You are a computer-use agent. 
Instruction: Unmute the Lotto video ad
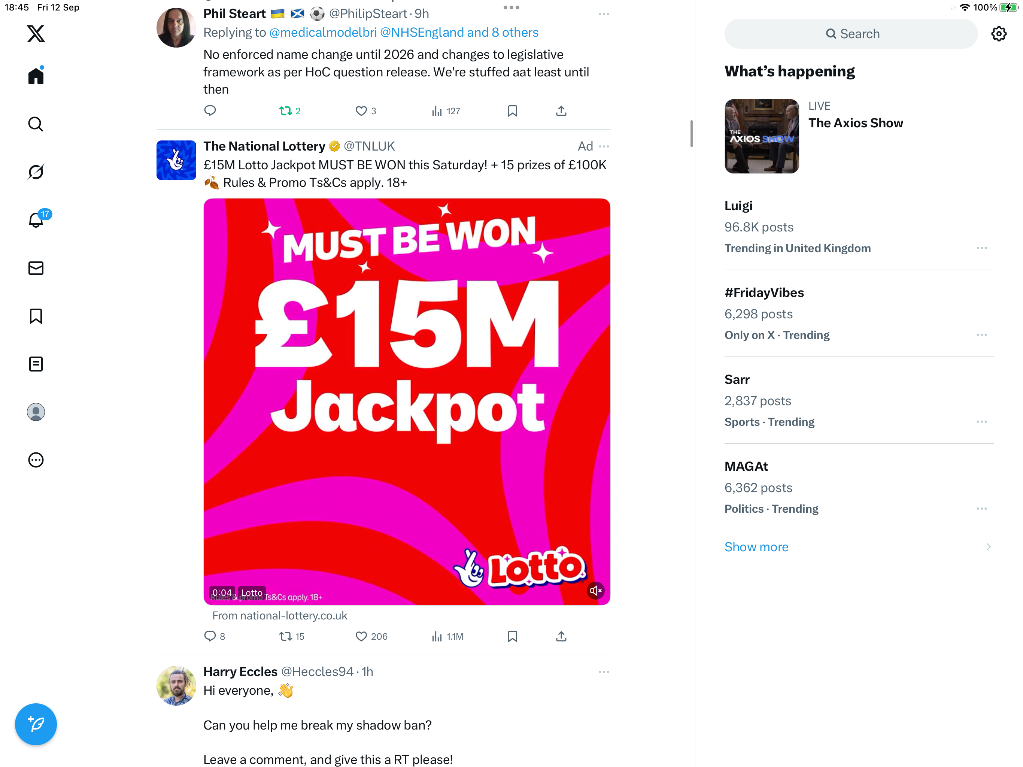point(596,591)
